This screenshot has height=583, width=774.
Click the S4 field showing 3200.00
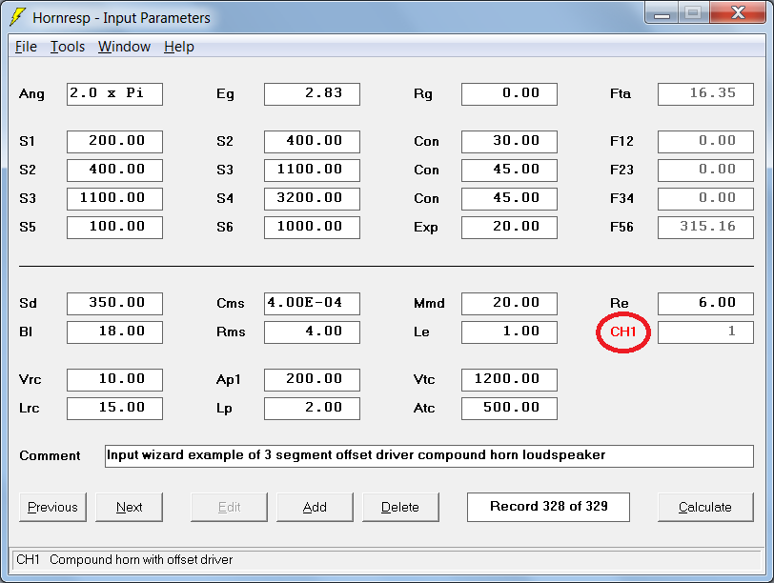[312, 199]
